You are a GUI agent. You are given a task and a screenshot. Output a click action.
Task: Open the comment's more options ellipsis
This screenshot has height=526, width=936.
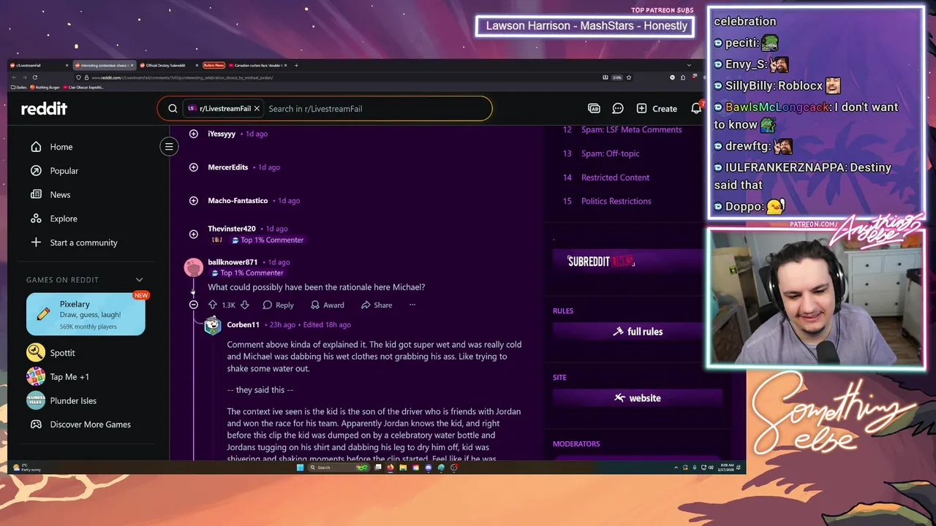tap(412, 305)
